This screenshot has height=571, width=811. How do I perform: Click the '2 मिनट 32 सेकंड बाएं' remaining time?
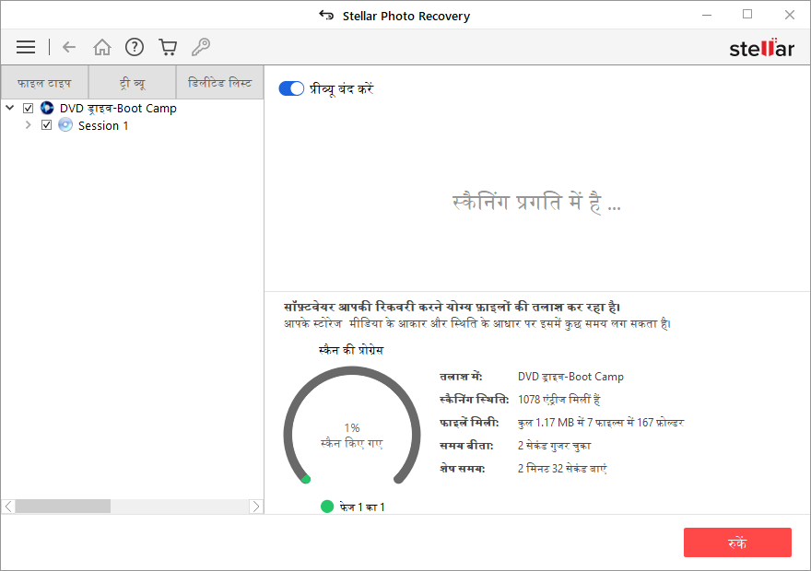(x=562, y=468)
